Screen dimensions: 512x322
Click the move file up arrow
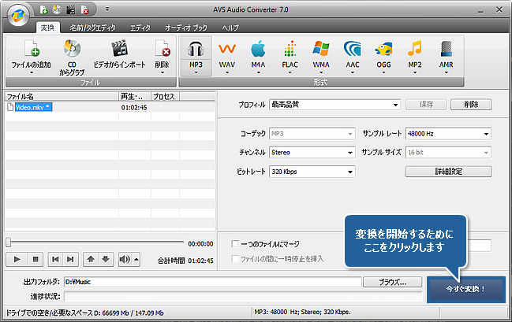[x=91, y=260]
